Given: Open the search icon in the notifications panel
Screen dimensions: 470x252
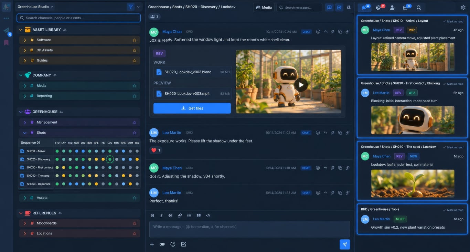Looking at the screenshot, I should tap(419, 8).
